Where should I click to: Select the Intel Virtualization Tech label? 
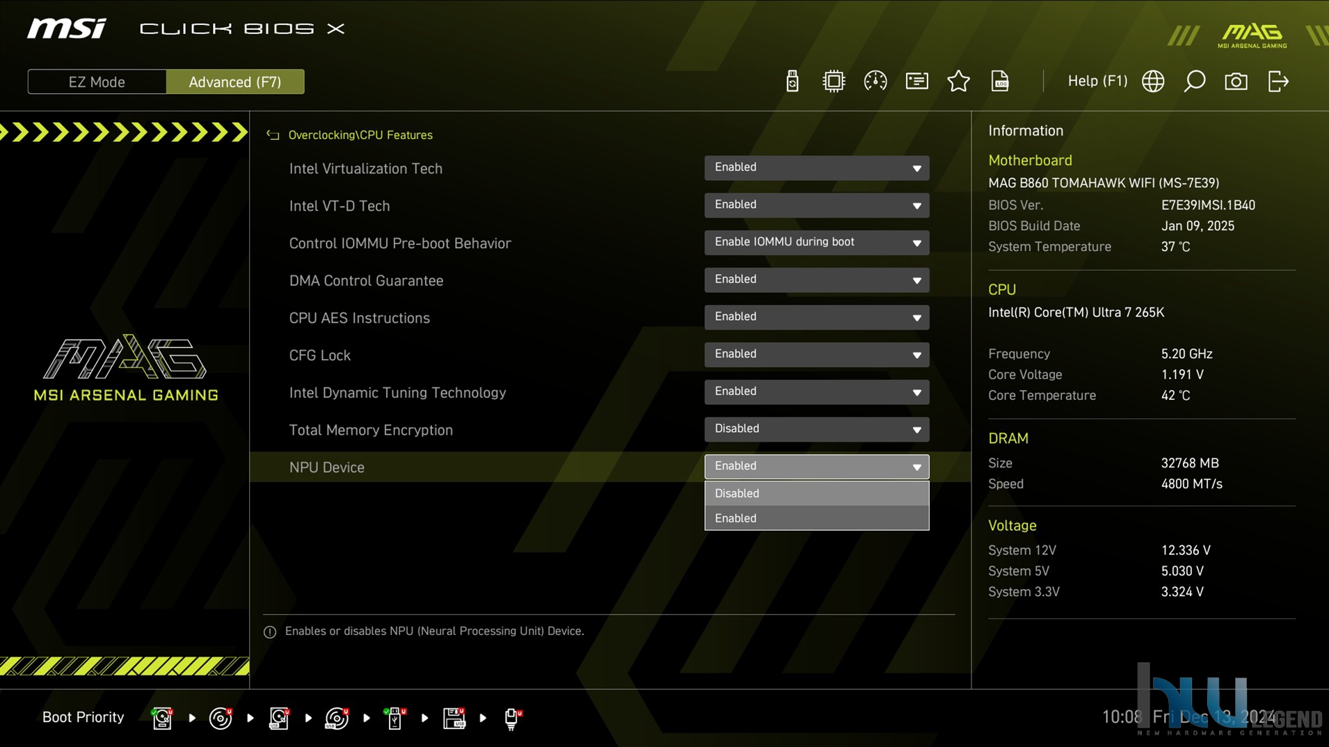click(365, 168)
